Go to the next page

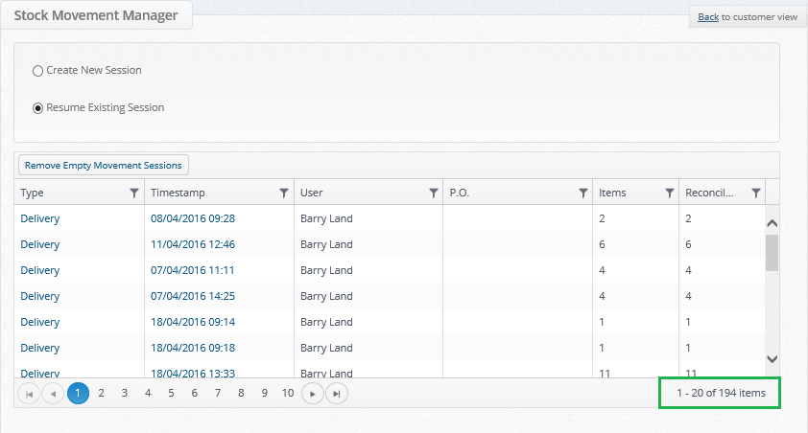coord(312,394)
